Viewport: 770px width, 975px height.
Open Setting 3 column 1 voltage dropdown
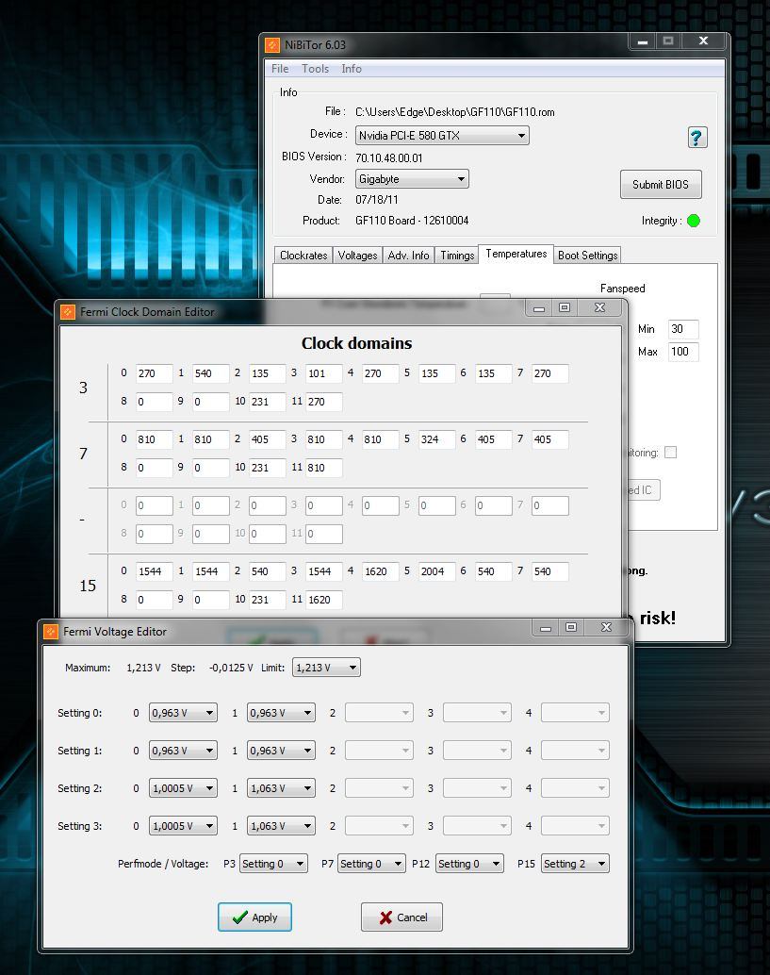(x=281, y=826)
